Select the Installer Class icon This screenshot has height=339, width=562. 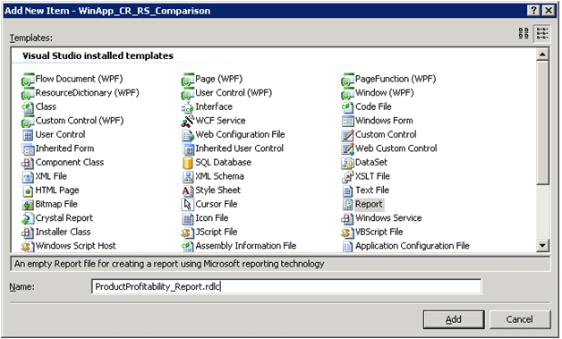coord(28,233)
